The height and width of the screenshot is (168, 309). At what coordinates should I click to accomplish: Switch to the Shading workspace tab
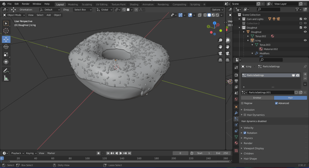[134, 5]
